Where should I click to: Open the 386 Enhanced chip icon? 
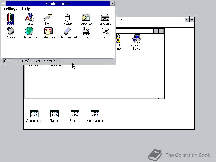(67, 33)
